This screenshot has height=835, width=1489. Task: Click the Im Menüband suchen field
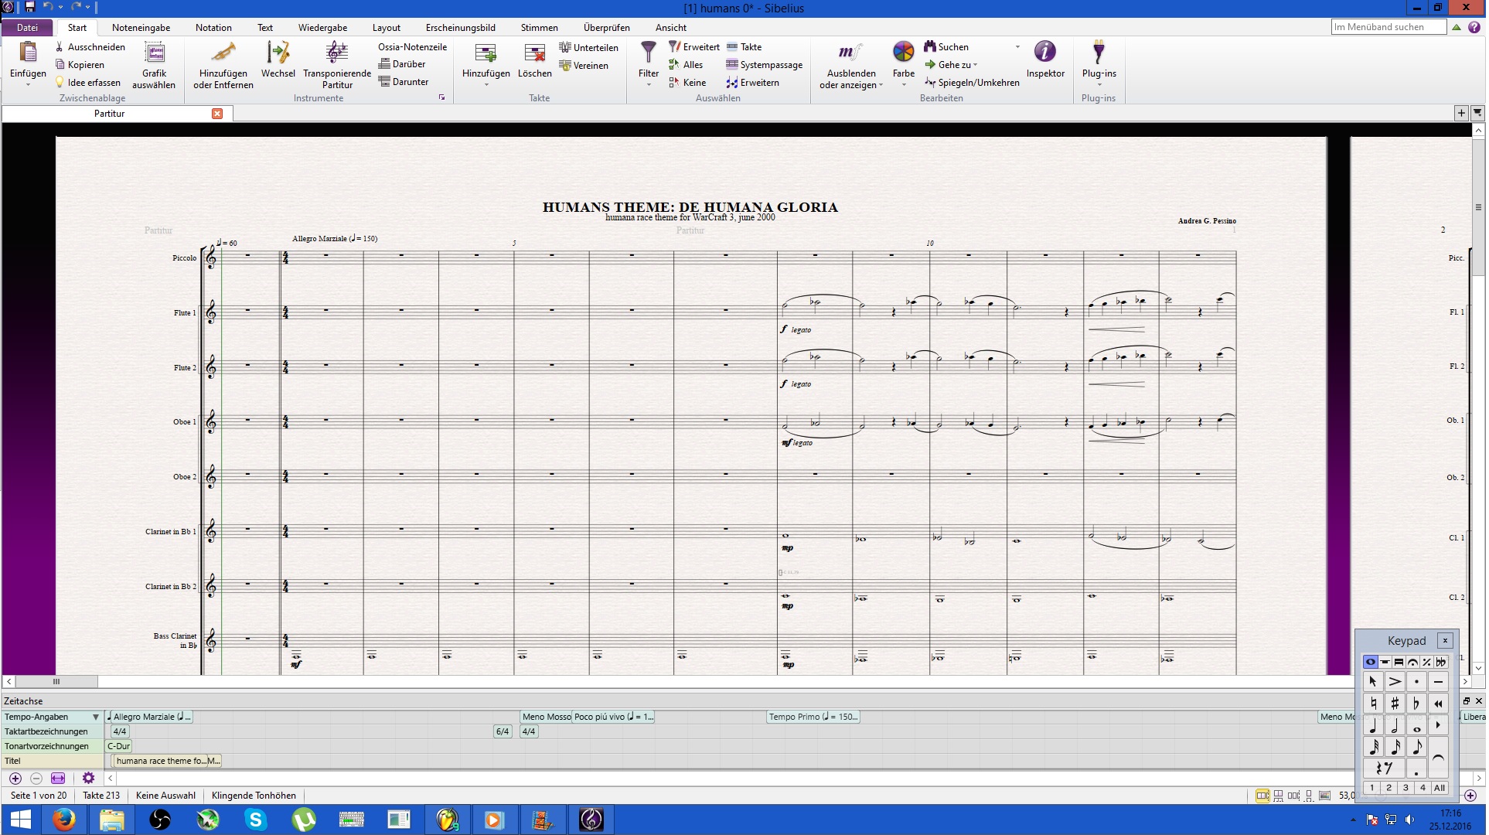(x=1388, y=27)
